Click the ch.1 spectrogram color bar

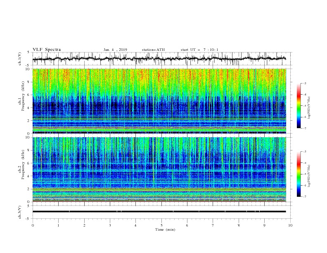pyautogui.click(x=299, y=106)
